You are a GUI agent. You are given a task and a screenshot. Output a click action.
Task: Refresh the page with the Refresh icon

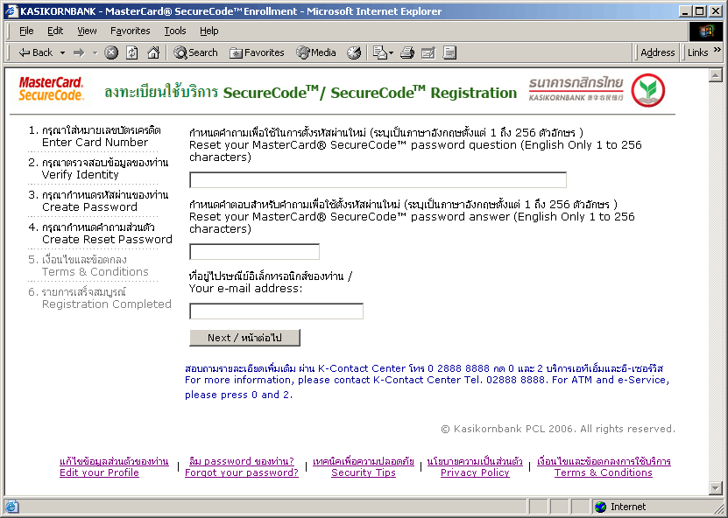[x=132, y=52]
